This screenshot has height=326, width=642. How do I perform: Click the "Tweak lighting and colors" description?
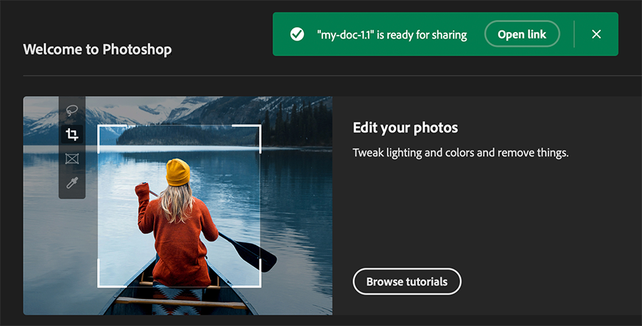(x=460, y=153)
